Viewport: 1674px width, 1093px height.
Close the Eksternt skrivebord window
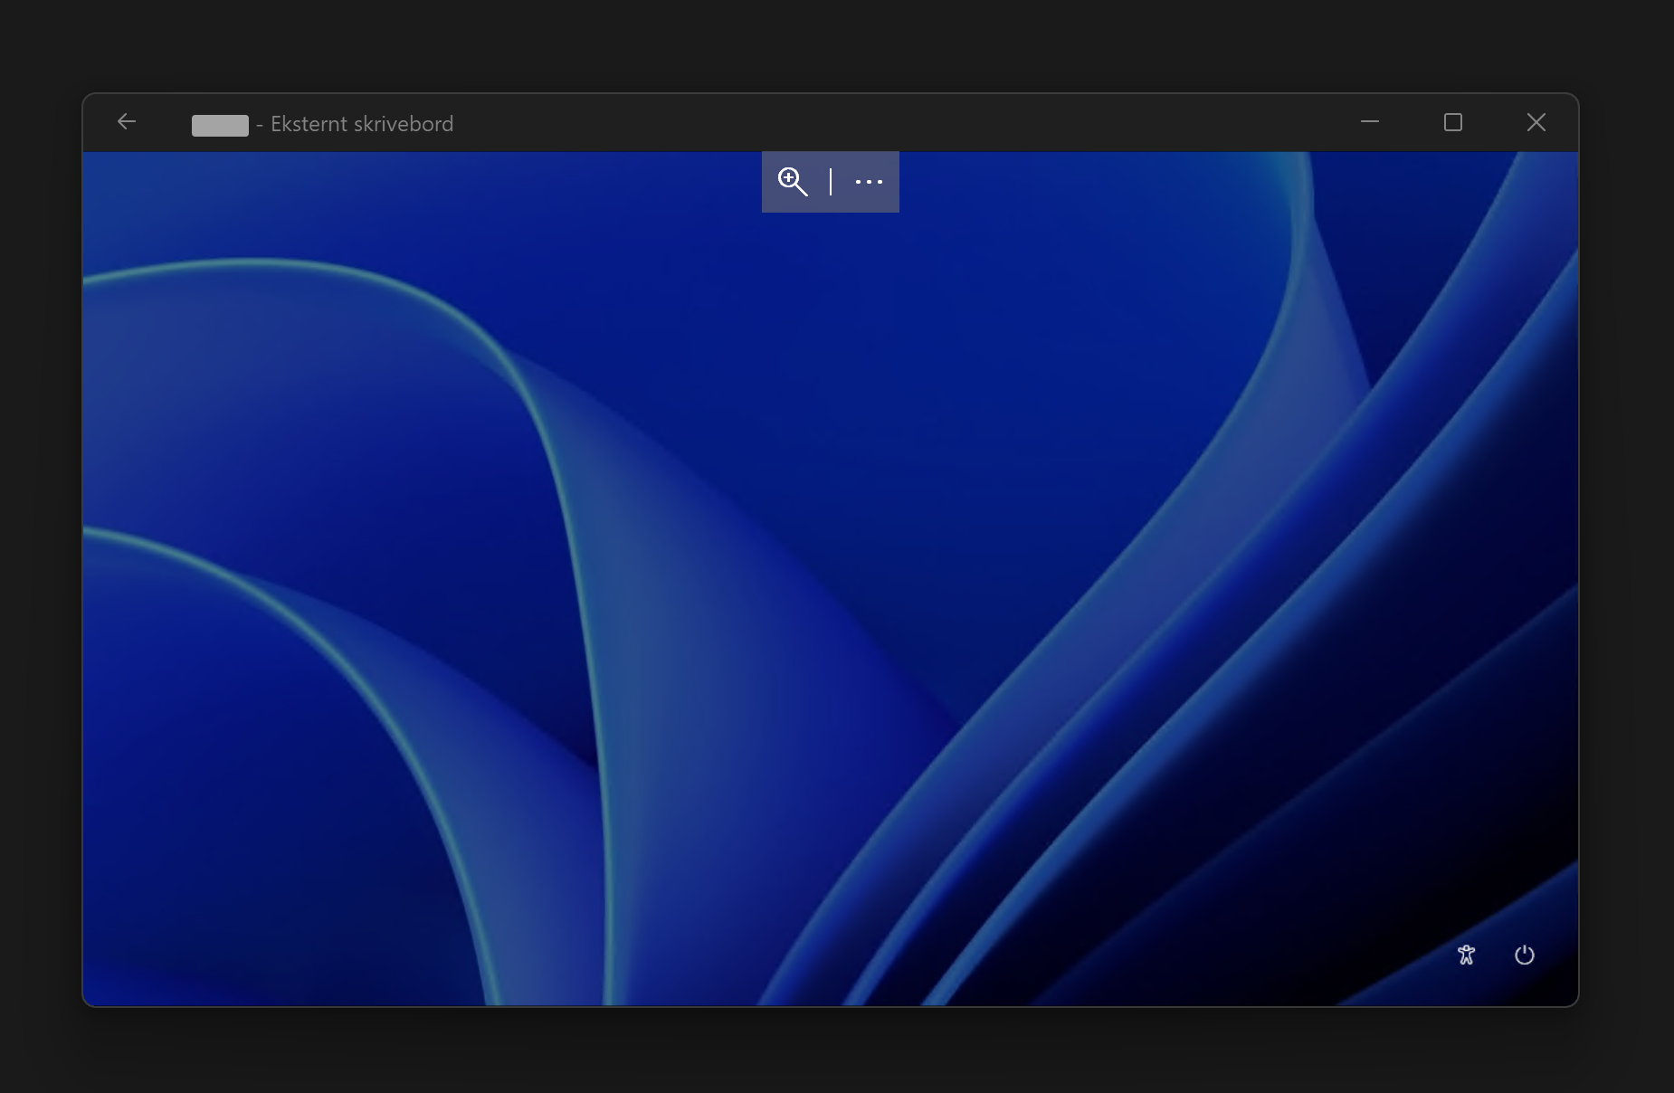click(x=1536, y=122)
